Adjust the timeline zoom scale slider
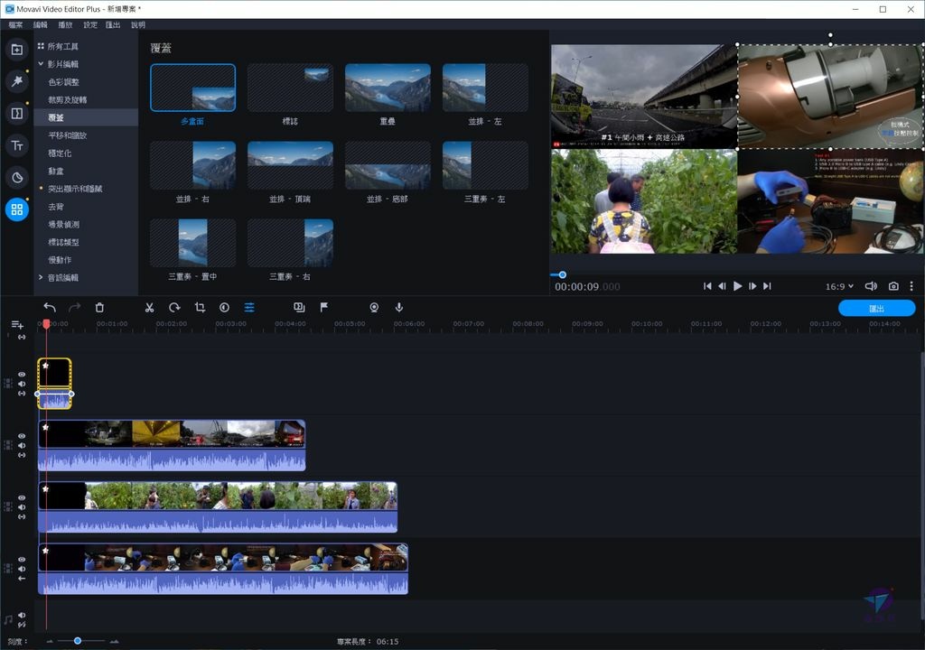This screenshot has width=925, height=650. click(x=78, y=641)
